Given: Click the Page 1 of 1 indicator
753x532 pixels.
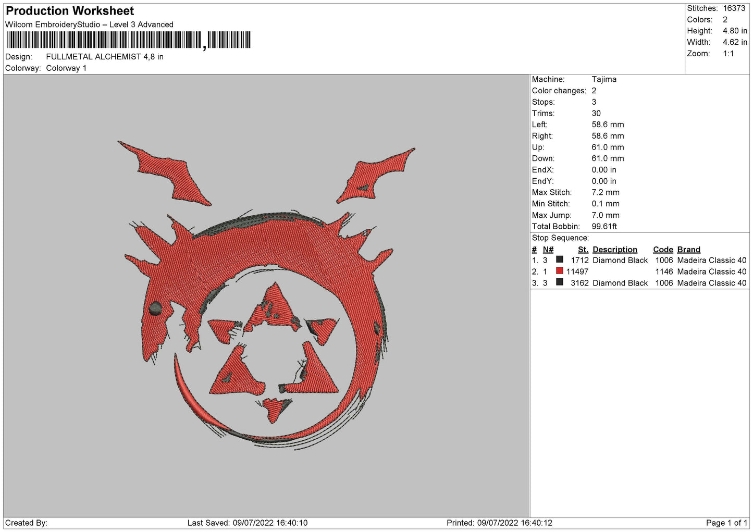Looking at the screenshot, I should [726, 523].
